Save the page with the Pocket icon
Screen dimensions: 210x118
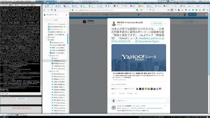150,10
